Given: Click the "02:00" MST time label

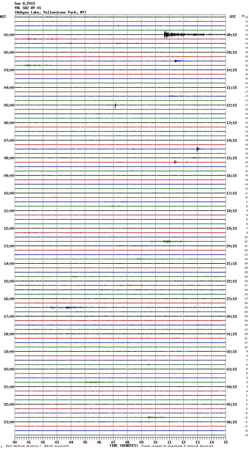Looking at the screenshot, I should click(9, 53).
